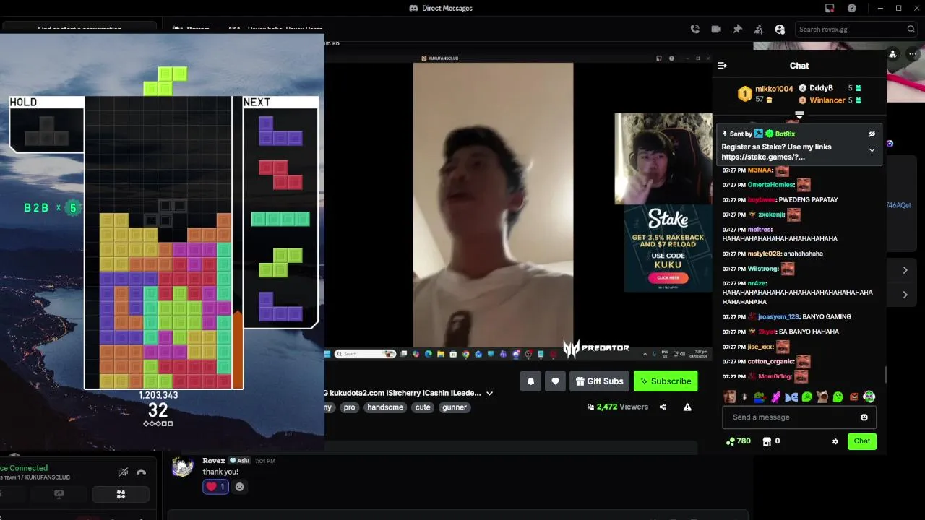Click joasyem_123 username in stream chat
The image size is (925, 520).
point(779,317)
